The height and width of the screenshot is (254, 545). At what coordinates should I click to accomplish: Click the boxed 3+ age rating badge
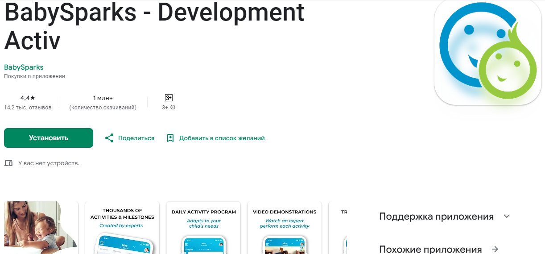pos(169,98)
